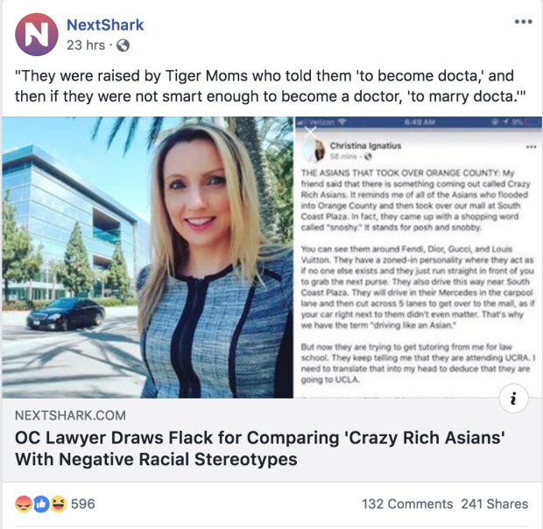Select the blue thumbs-up like reaction icon
This screenshot has height=529, width=543.
click(x=40, y=504)
